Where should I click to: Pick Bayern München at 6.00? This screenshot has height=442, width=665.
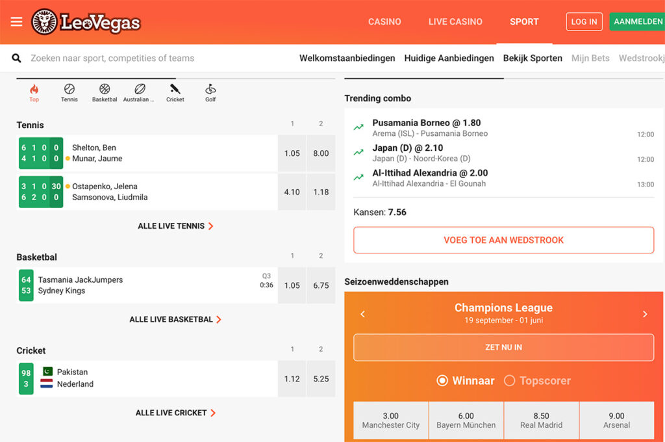coord(466,420)
